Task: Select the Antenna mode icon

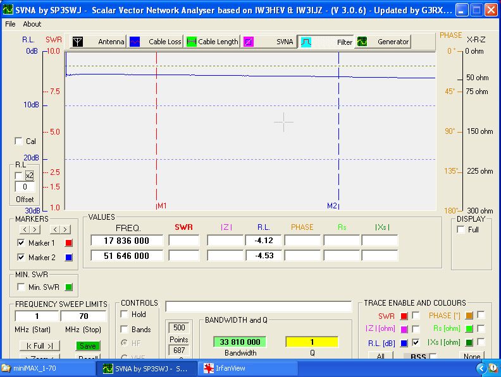Action: click(77, 42)
